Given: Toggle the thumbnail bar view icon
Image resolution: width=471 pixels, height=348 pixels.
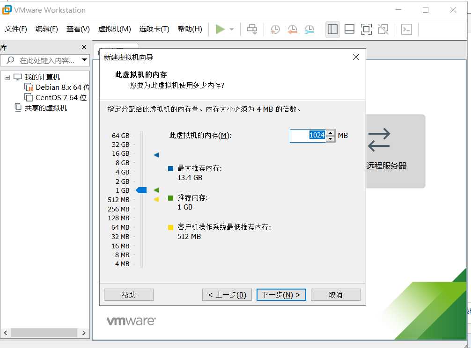Looking at the screenshot, I should pyautogui.click(x=349, y=29).
